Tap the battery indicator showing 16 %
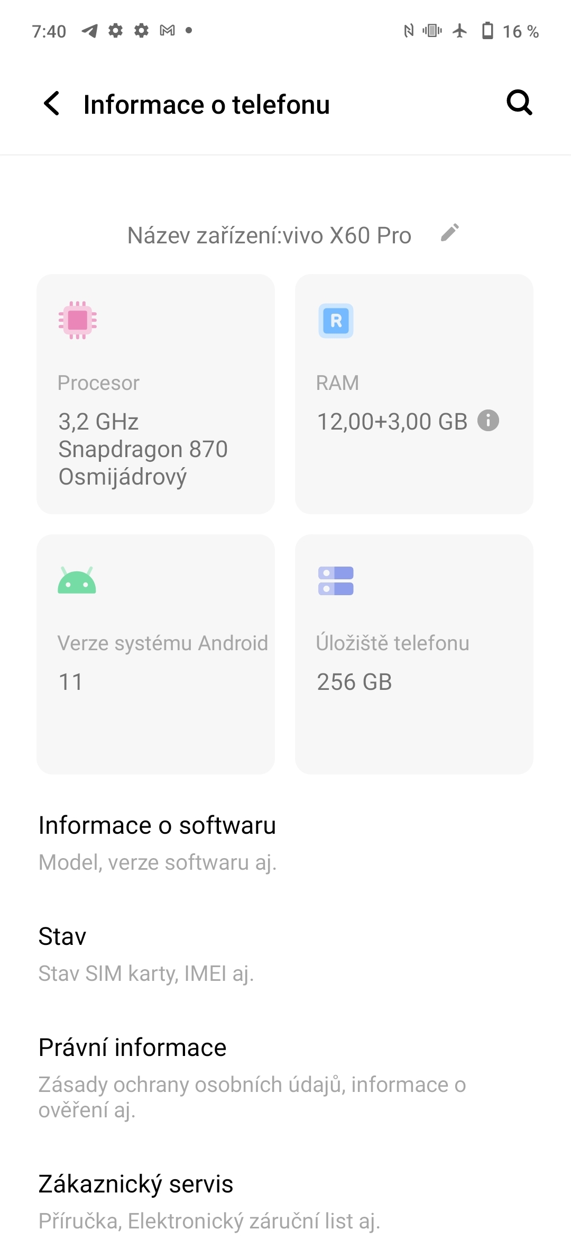 (x=487, y=31)
